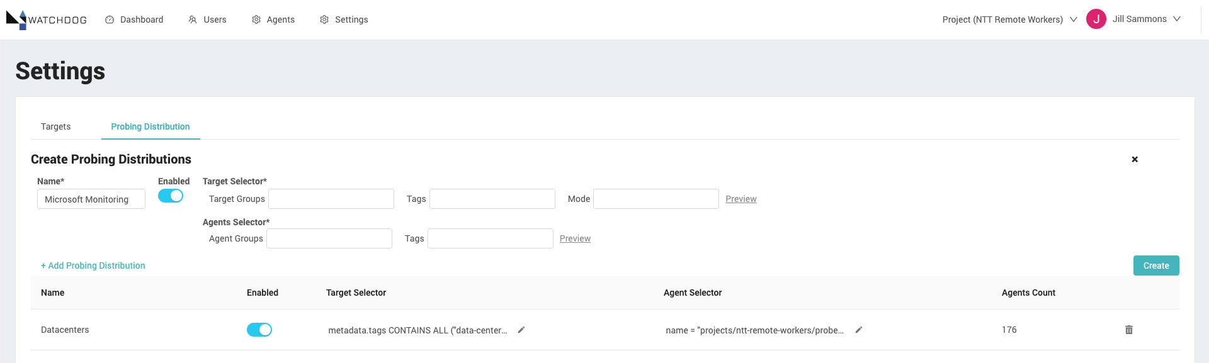1209x363 pixels.
Task: Toggle Enabled switch in create form
Action: pos(171,196)
